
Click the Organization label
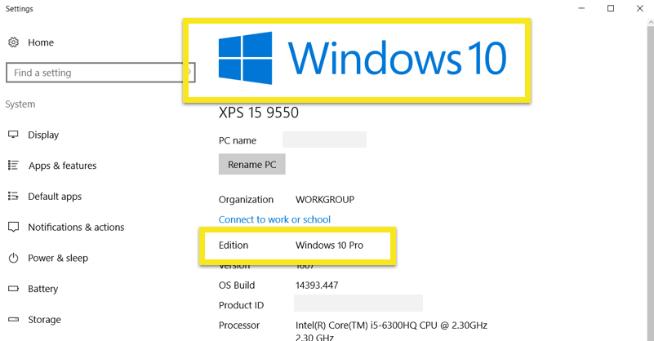click(246, 200)
